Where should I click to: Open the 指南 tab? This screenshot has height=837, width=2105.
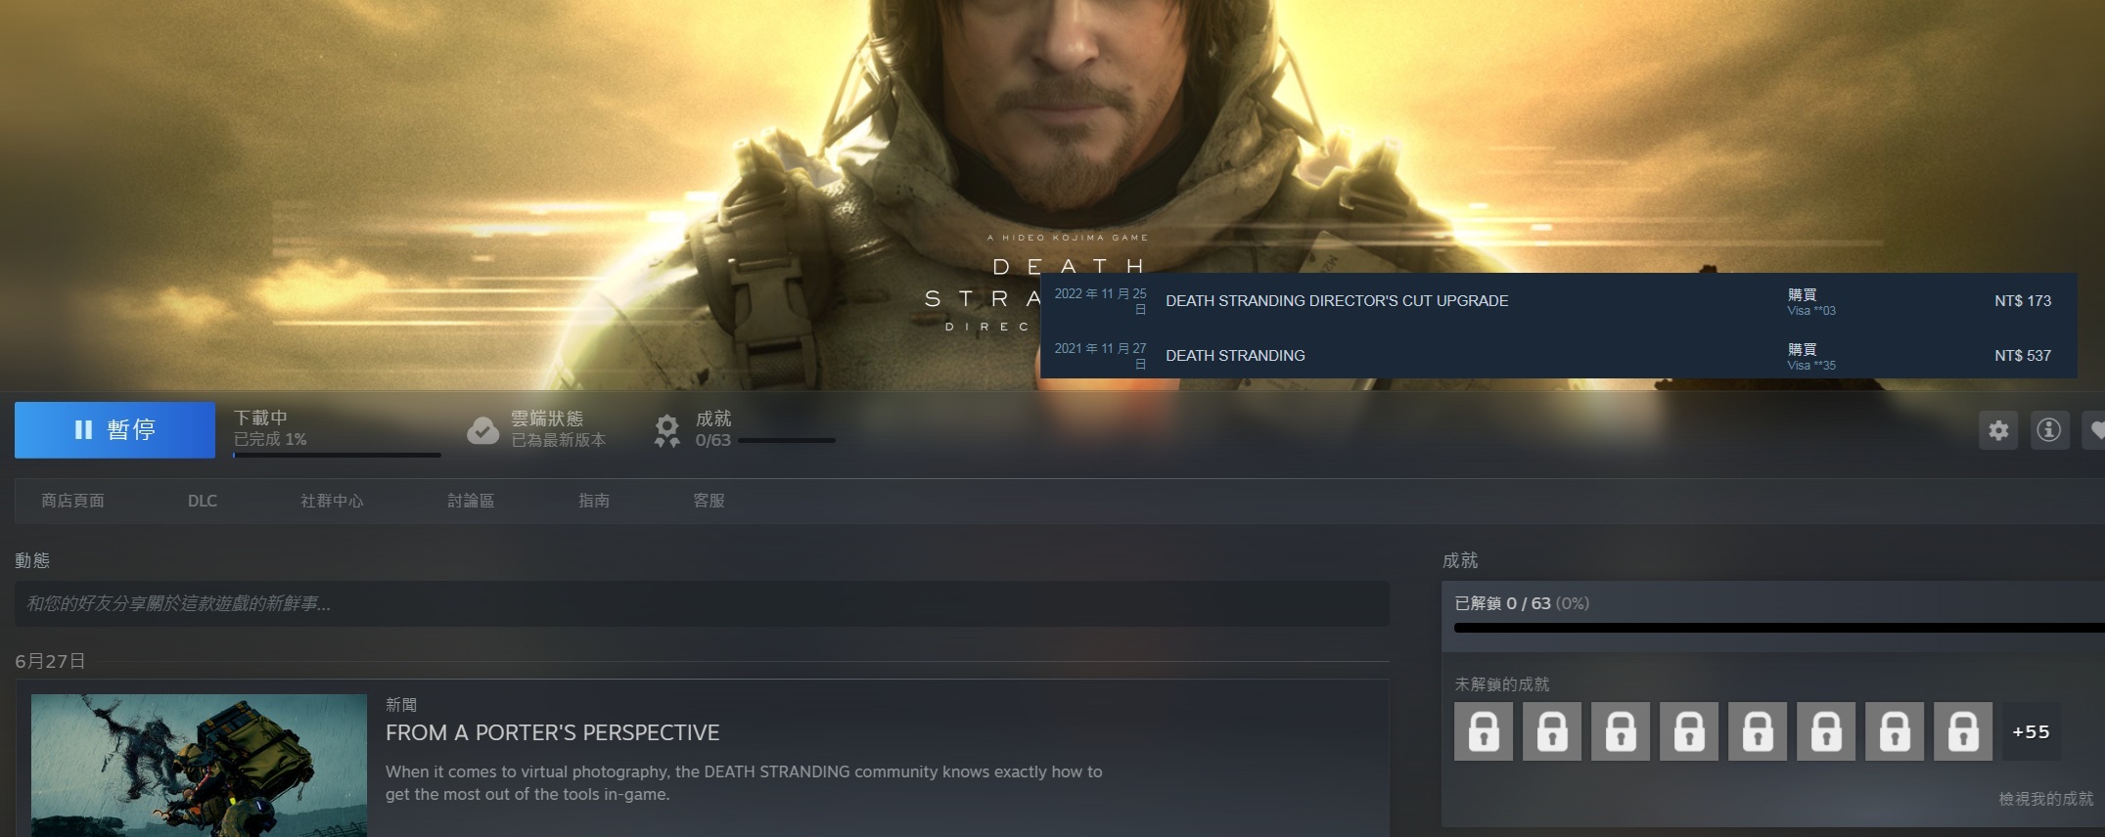coord(594,501)
